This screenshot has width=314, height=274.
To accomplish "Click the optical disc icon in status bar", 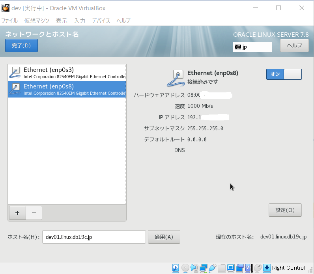I will [185, 268].
